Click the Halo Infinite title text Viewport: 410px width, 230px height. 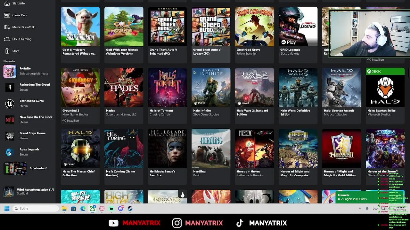click(202, 111)
